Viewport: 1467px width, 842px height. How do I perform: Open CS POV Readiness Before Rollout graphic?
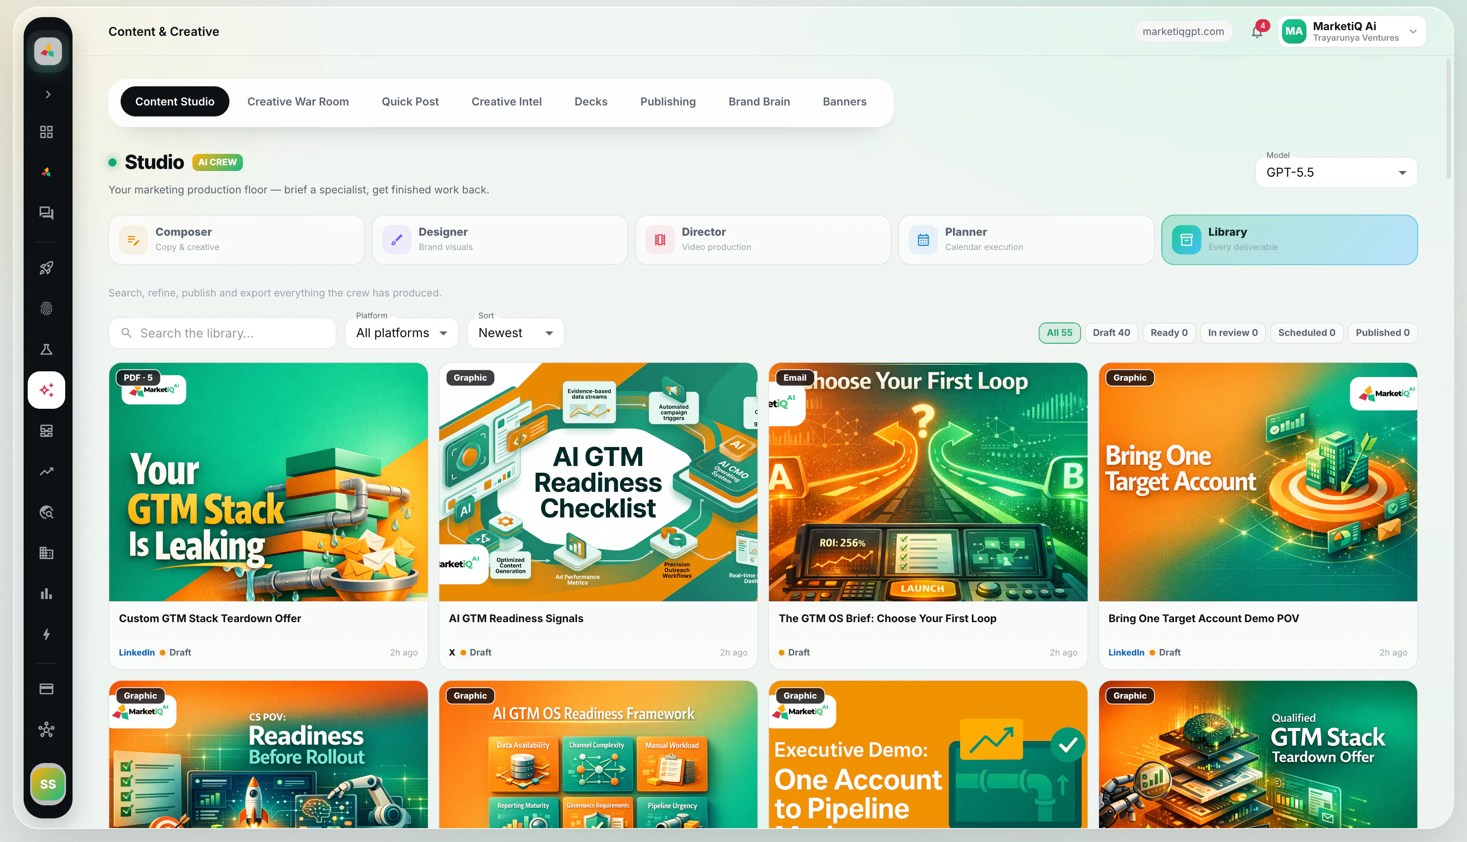point(269,755)
